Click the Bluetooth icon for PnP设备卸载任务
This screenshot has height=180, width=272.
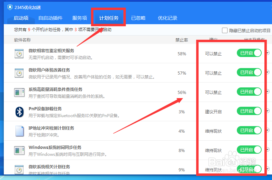(x=19, y=112)
